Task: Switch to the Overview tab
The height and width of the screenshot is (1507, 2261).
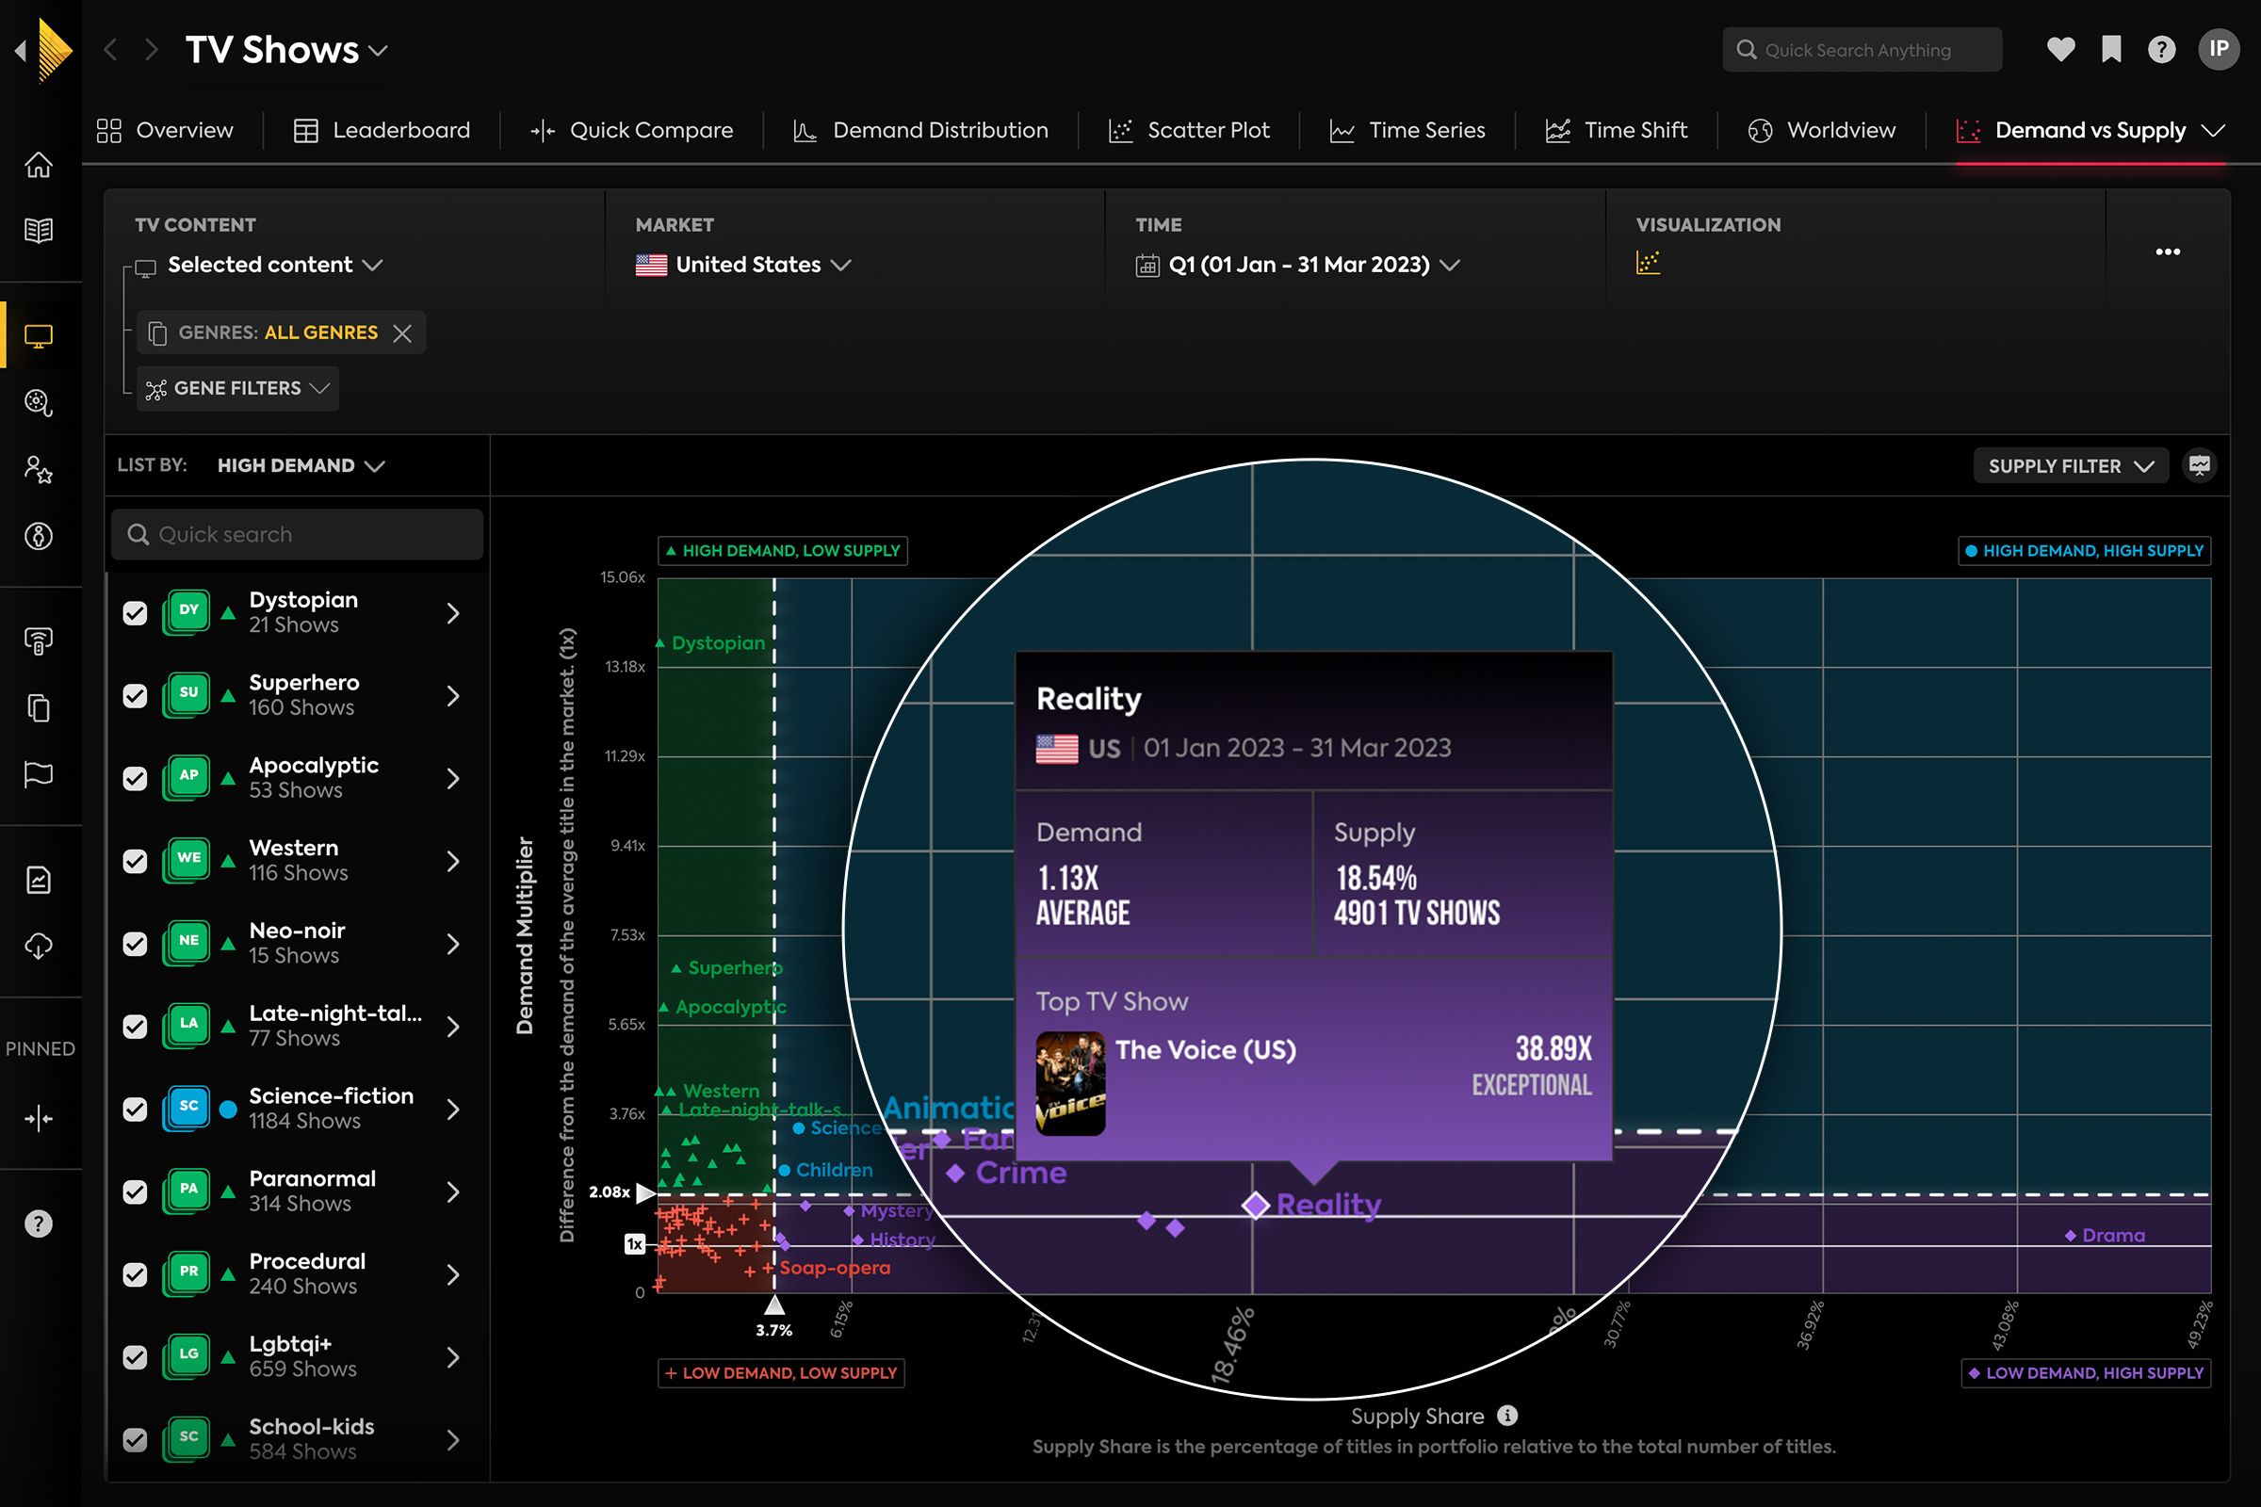Action: click(x=166, y=130)
